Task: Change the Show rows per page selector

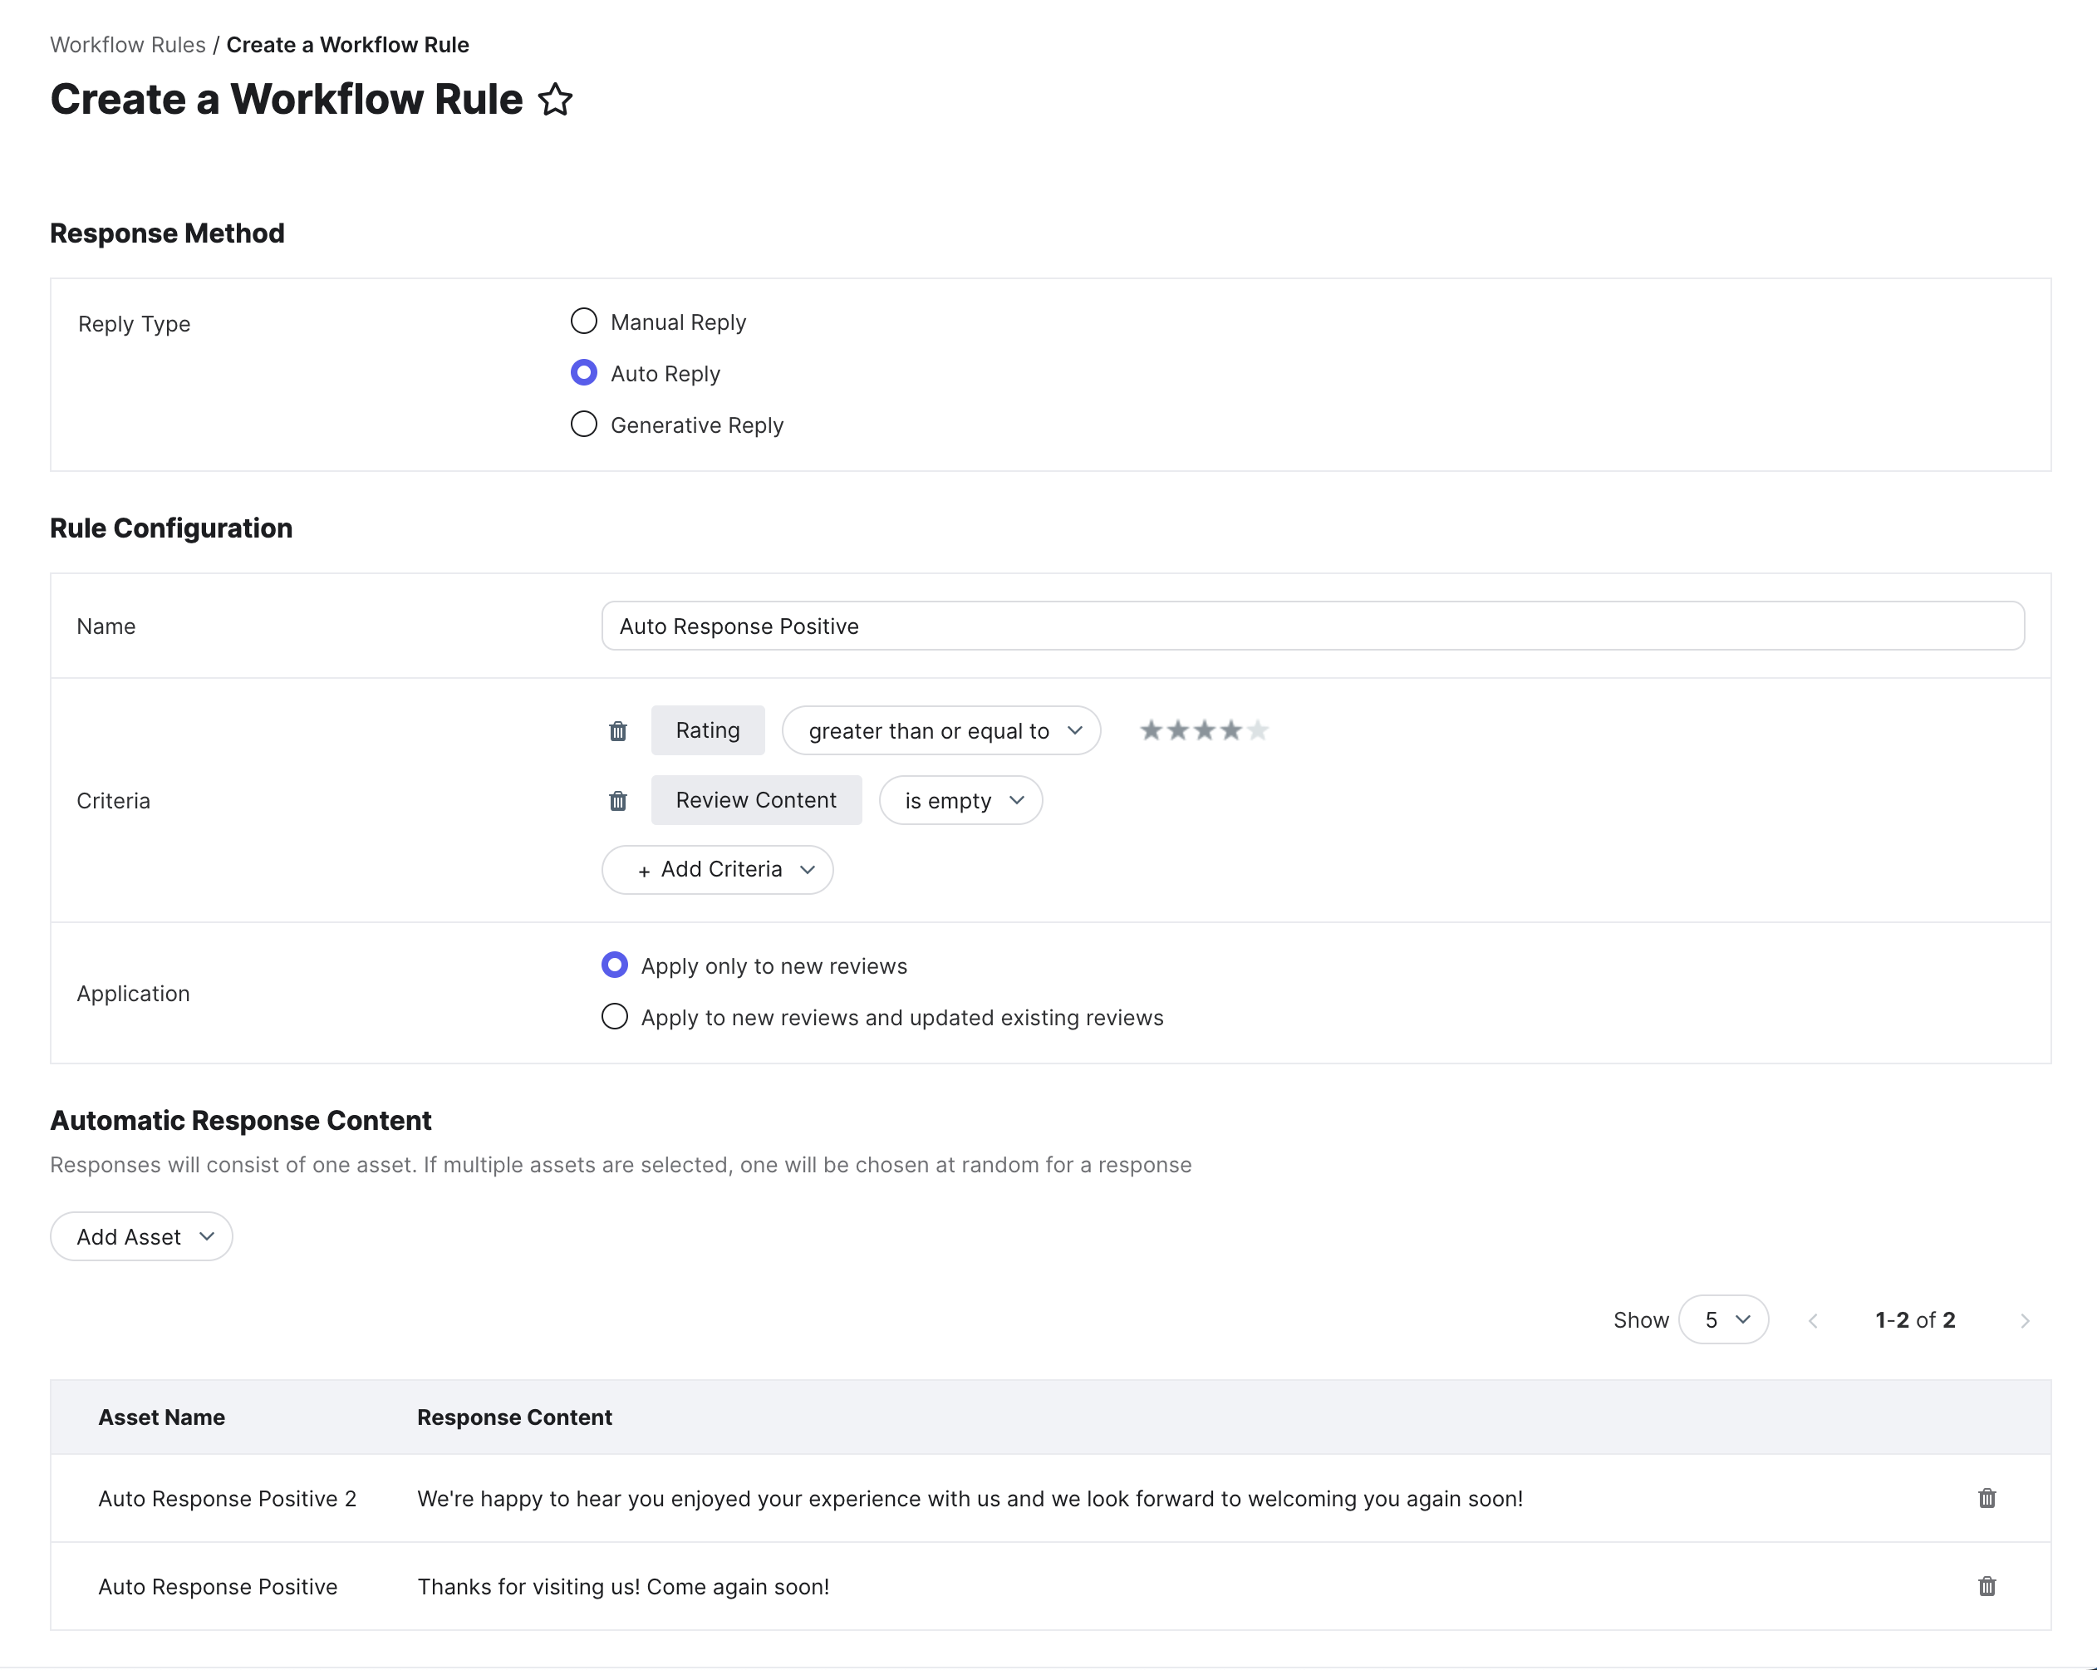Action: tap(1722, 1320)
